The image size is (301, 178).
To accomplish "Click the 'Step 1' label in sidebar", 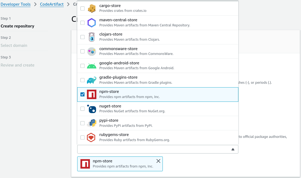I will click(x=6, y=18).
